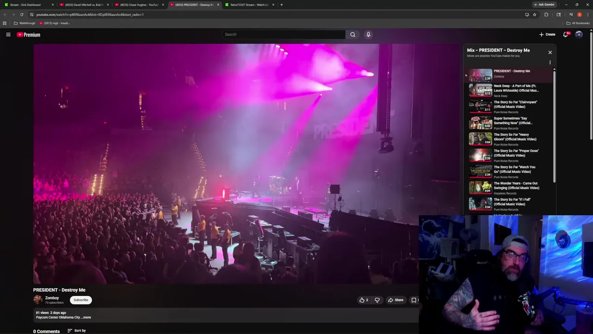The width and height of the screenshot is (593, 334).
Task: Open the account avatar menu
Action: coord(579,34)
